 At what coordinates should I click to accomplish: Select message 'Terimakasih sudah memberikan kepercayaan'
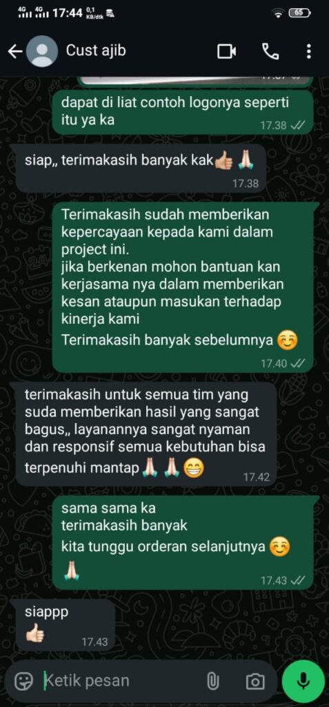(183, 287)
